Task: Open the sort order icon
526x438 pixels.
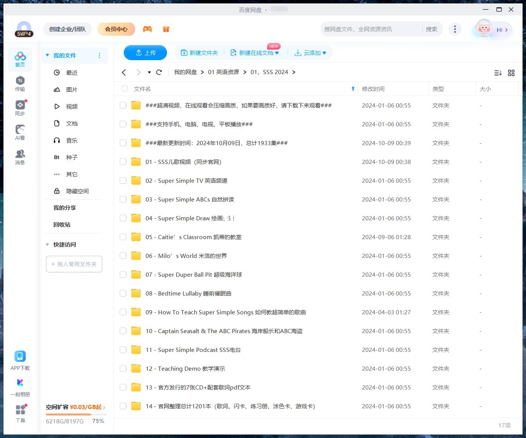Action: (x=498, y=73)
